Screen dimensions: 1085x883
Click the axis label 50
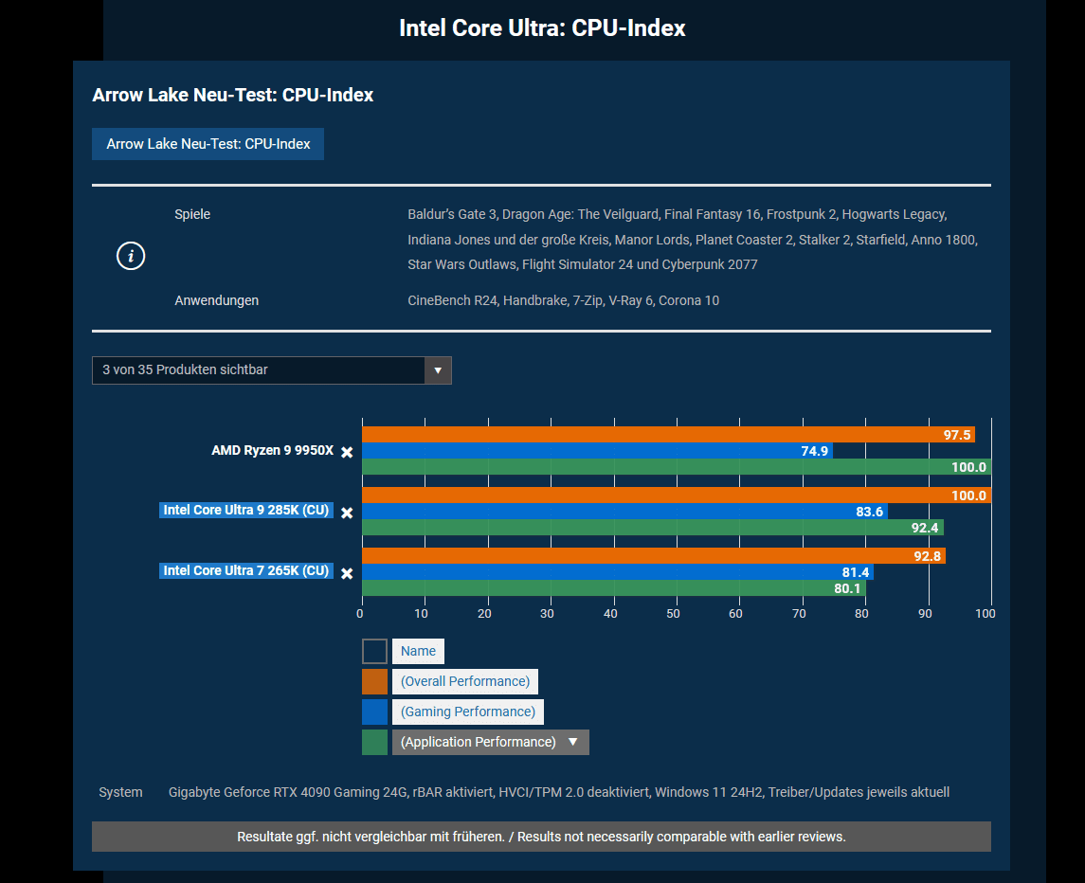(x=674, y=614)
